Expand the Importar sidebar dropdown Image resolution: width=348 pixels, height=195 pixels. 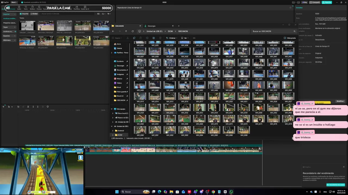coord(15,14)
